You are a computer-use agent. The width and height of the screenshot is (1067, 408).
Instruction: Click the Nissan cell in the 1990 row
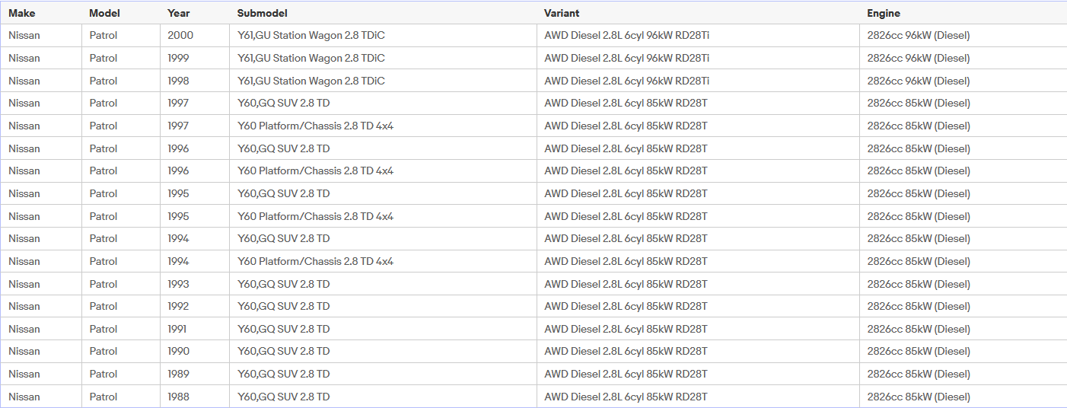click(41, 351)
